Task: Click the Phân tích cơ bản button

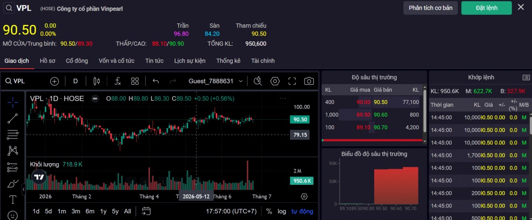Action: [430, 8]
